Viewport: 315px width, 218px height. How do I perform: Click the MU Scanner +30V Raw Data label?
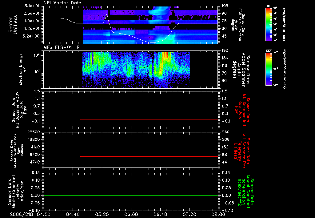[19, 110]
